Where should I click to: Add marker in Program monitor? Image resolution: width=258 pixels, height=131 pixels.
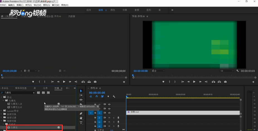click(163, 82)
